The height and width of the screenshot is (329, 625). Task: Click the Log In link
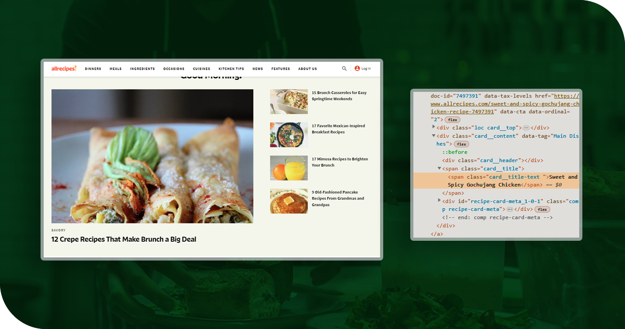coord(366,68)
